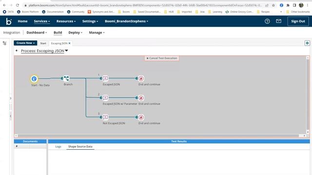The image size is (312, 175).
Task: Select End and continue shape on branch 3
Action: 141,117
